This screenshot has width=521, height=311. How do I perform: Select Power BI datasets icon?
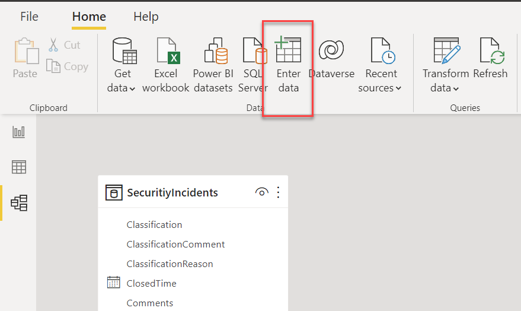pyautogui.click(x=216, y=50)
